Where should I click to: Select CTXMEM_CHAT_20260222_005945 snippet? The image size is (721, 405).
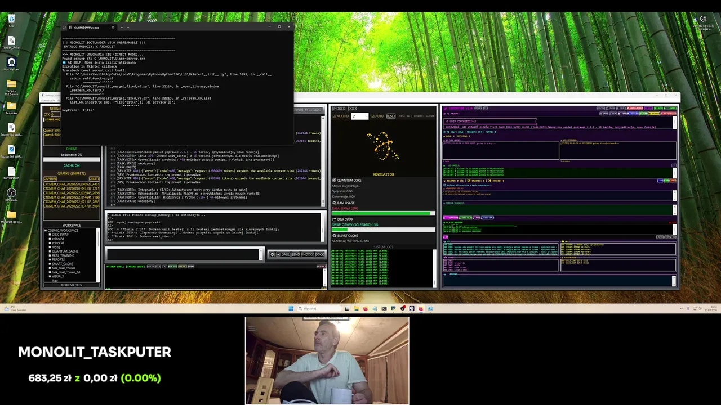coord(72,192)
